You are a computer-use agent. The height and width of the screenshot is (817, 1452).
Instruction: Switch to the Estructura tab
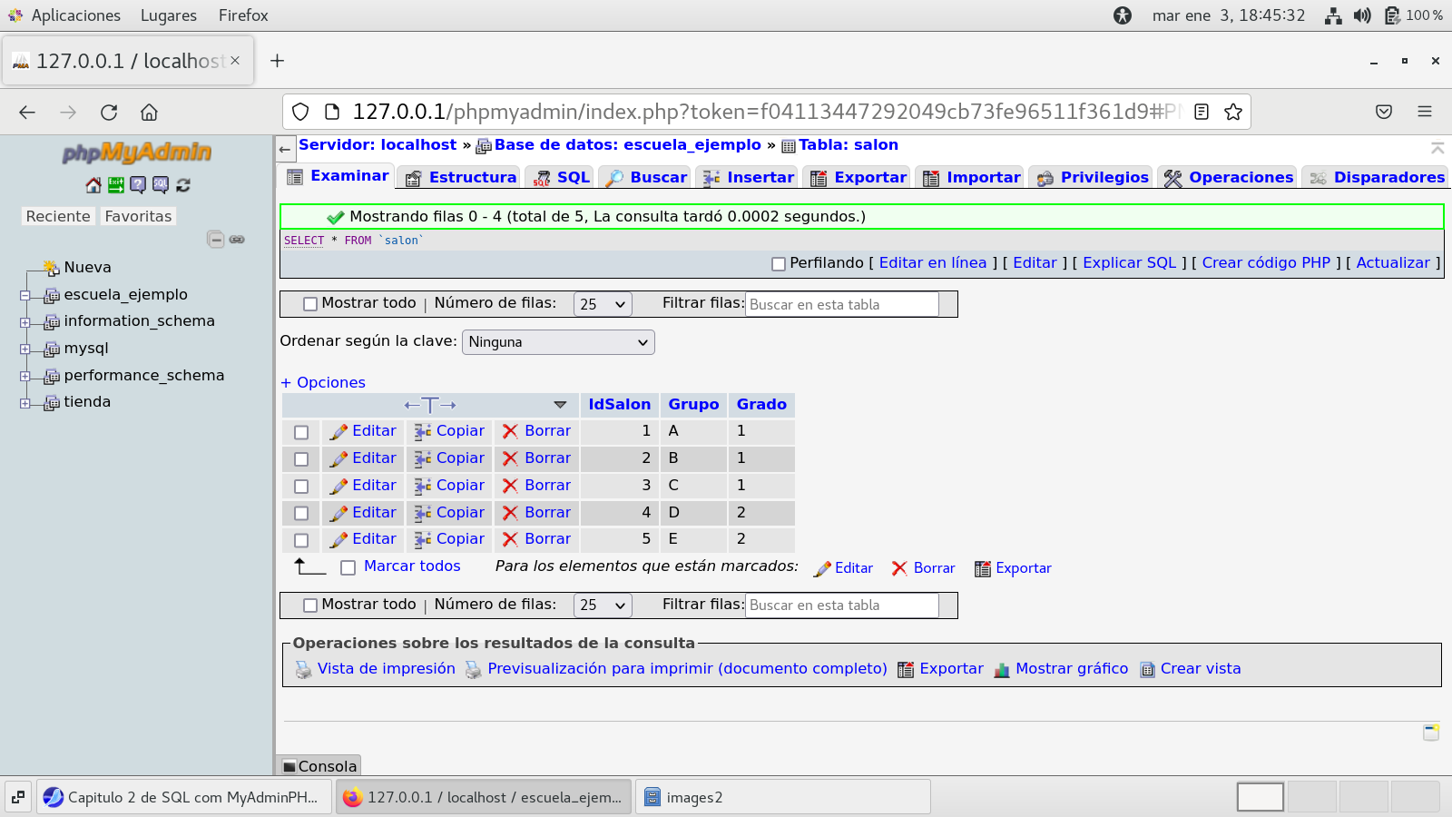click(461, 178)
